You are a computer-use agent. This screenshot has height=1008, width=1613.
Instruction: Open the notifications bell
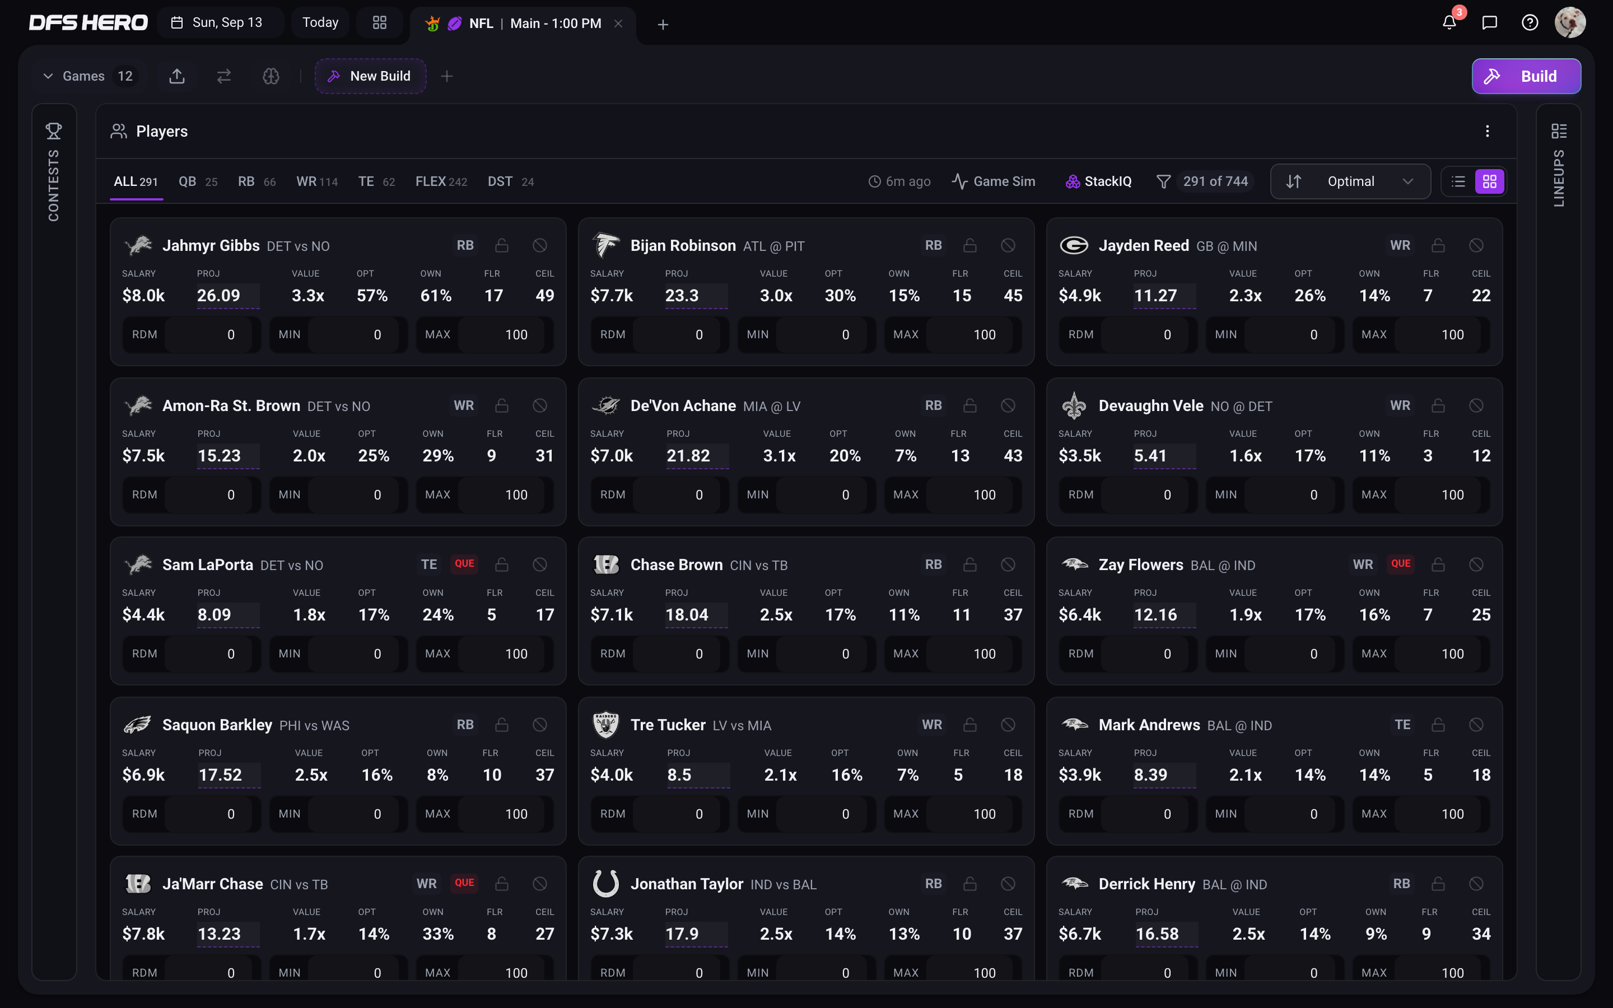1449,24
